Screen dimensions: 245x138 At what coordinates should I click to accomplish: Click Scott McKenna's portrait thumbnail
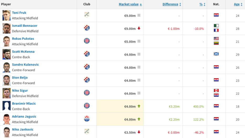(7, 54)
